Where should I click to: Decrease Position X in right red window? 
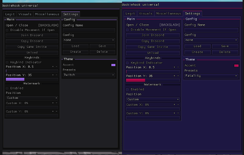click(x=178, y=67)
